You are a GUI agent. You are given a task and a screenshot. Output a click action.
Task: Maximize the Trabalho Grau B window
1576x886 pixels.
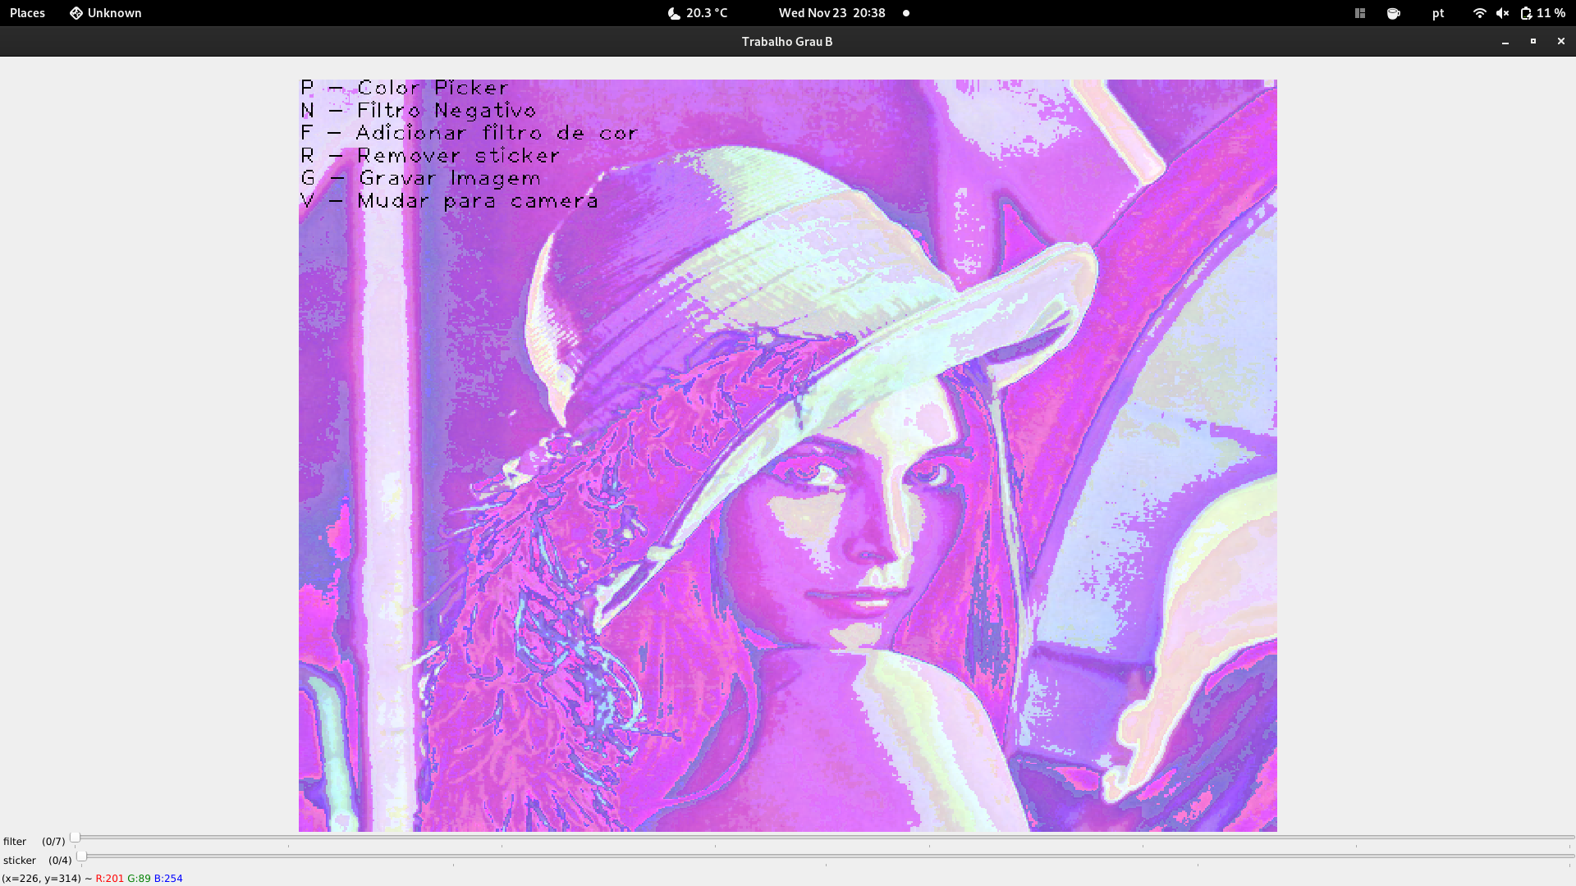coord(1532,41)
